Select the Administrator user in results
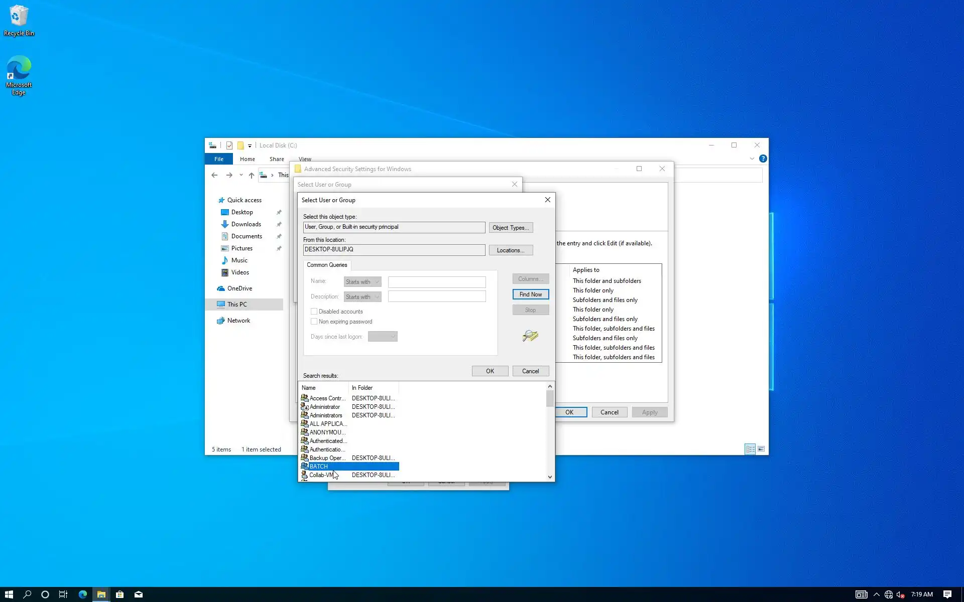 324,407
